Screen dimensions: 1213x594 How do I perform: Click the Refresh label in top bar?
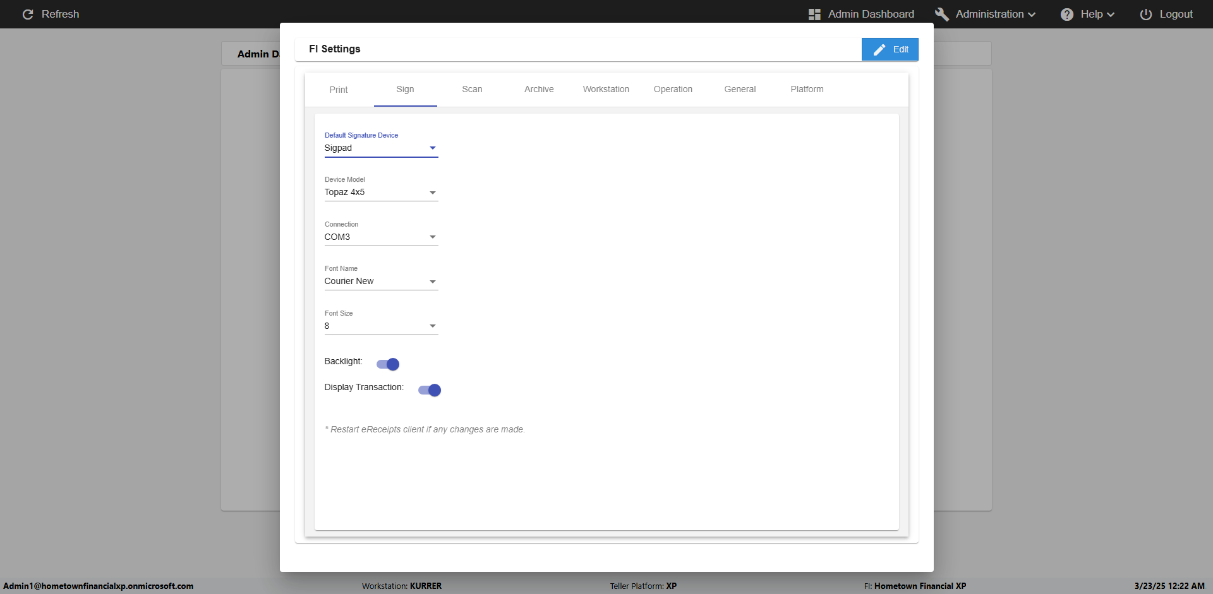click(x=60, y=14)
